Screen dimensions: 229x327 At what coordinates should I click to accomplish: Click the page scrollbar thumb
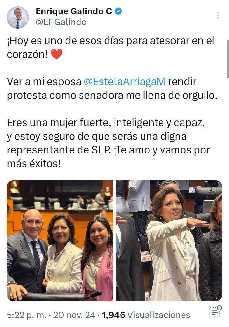coord(228,59)
